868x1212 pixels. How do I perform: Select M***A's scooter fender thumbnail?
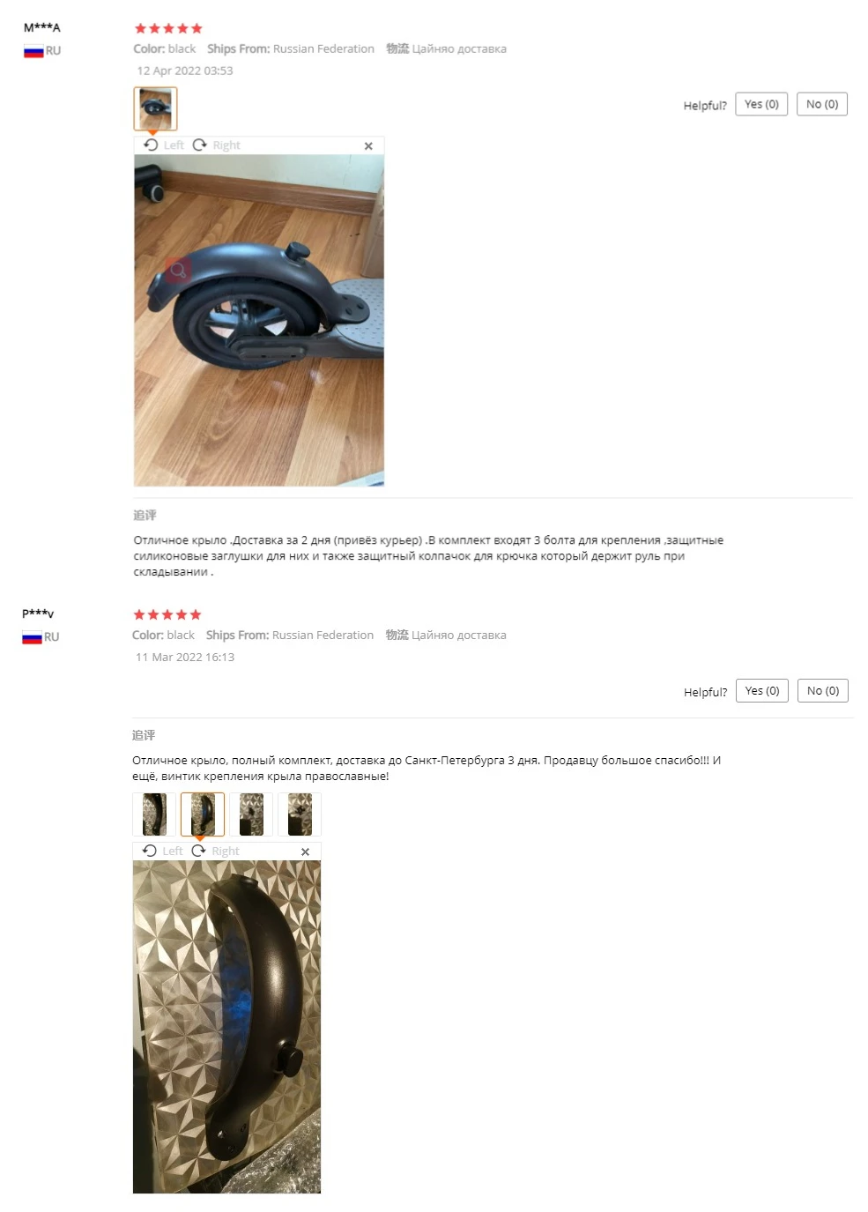[x=155, y=108]
